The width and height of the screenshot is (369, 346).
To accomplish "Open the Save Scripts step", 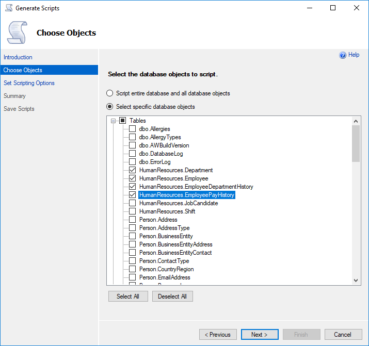I will 19,109.
